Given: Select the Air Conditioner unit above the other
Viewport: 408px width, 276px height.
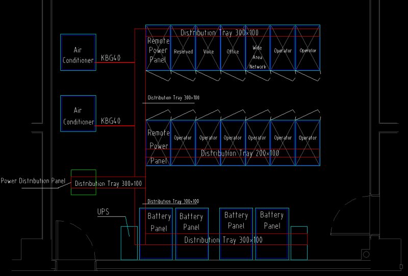Looking at the screenshot, I should [x=78, y=52].
